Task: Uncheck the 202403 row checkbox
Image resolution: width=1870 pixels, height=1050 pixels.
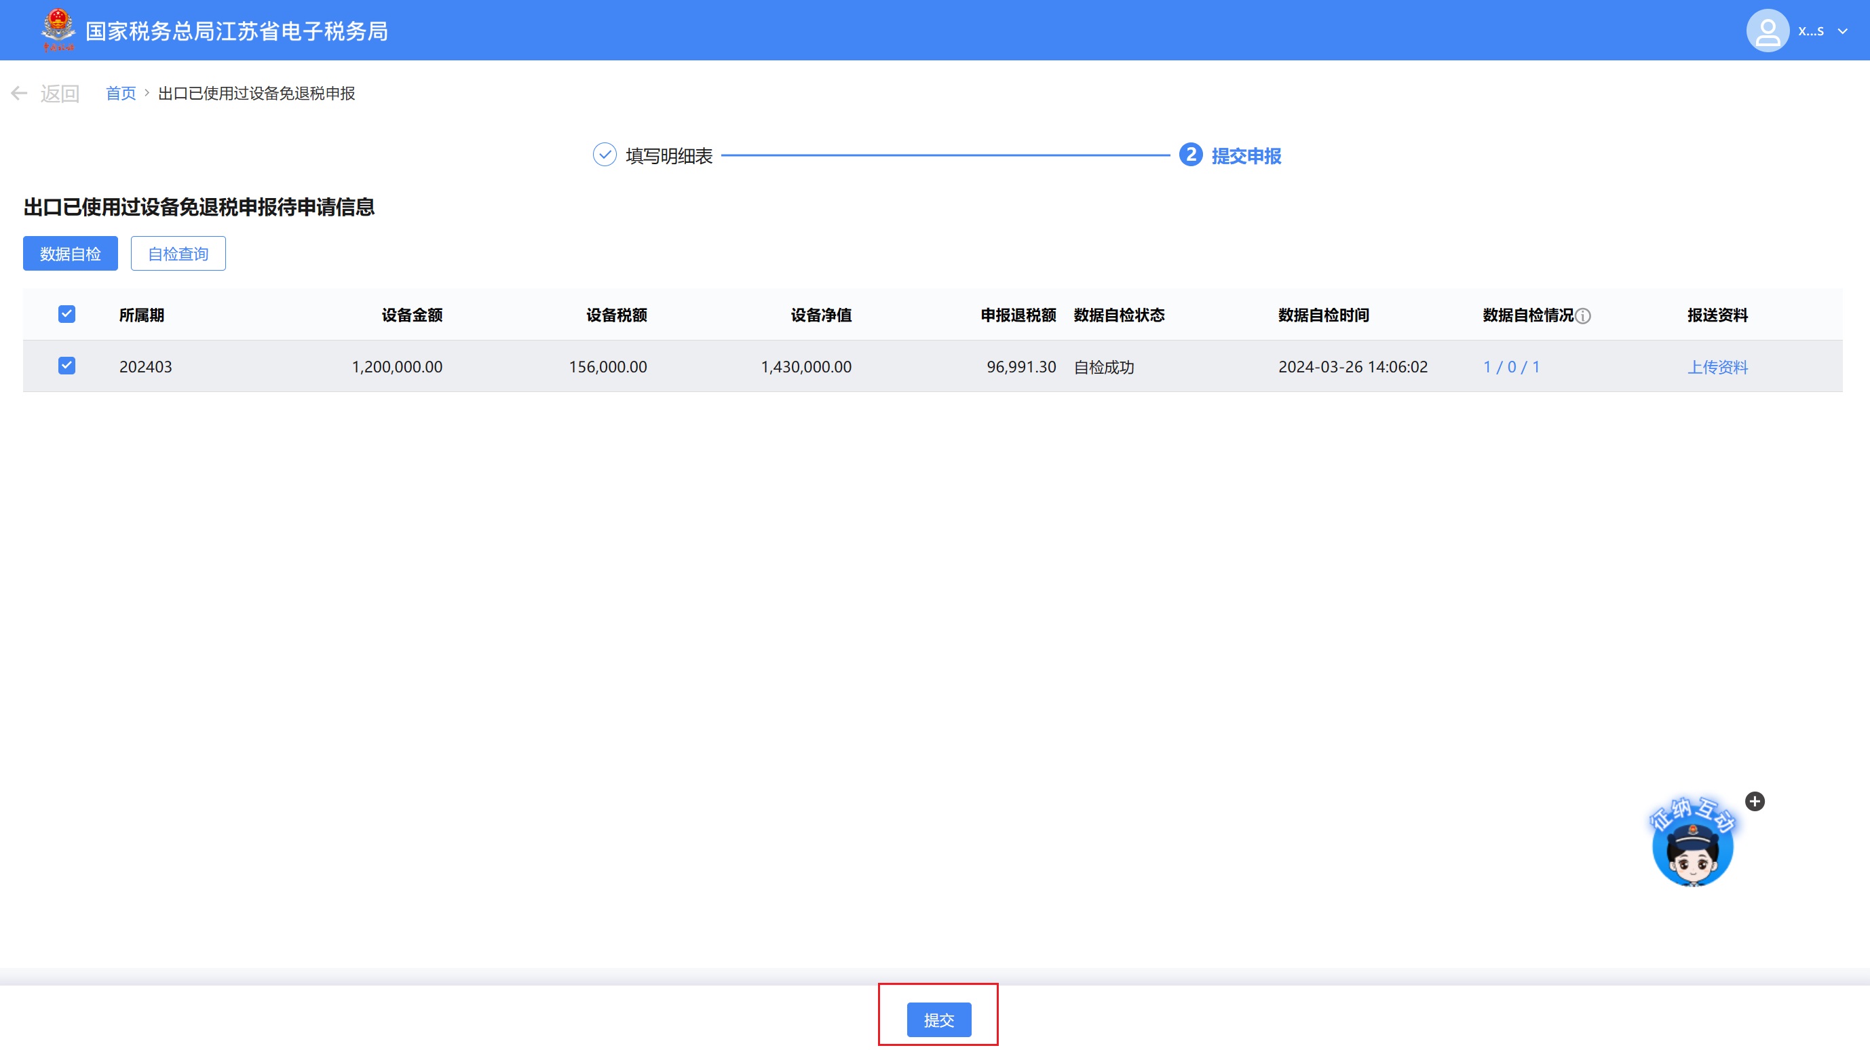Action: click(66, 366)
